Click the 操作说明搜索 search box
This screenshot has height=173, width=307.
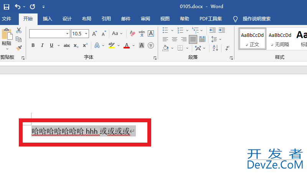[256, 19]
